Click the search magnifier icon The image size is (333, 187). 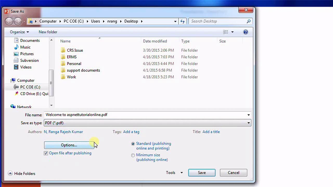249,21
